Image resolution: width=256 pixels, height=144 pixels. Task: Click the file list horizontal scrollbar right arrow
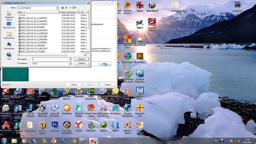click(85, 54)
